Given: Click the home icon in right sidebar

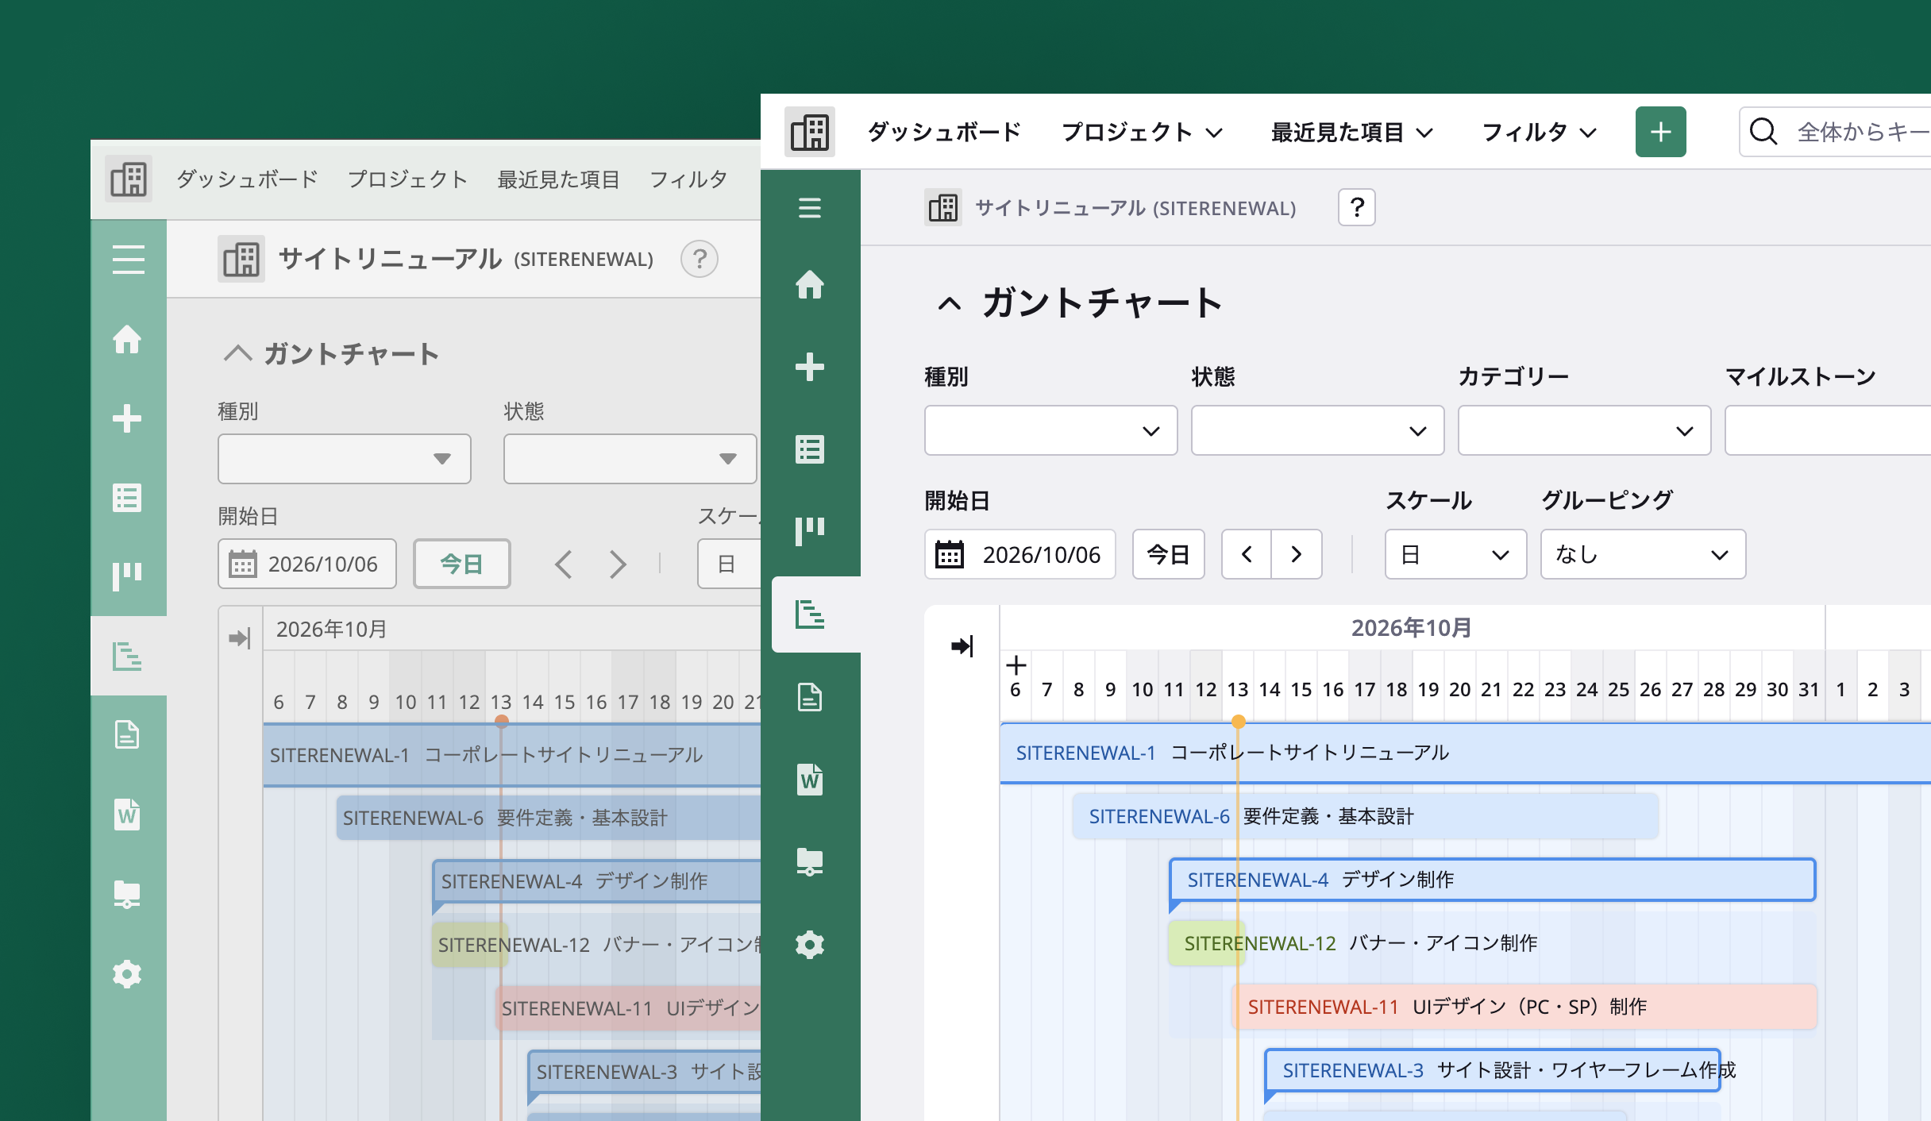Looking at the screenshot, I should [810, 284].
